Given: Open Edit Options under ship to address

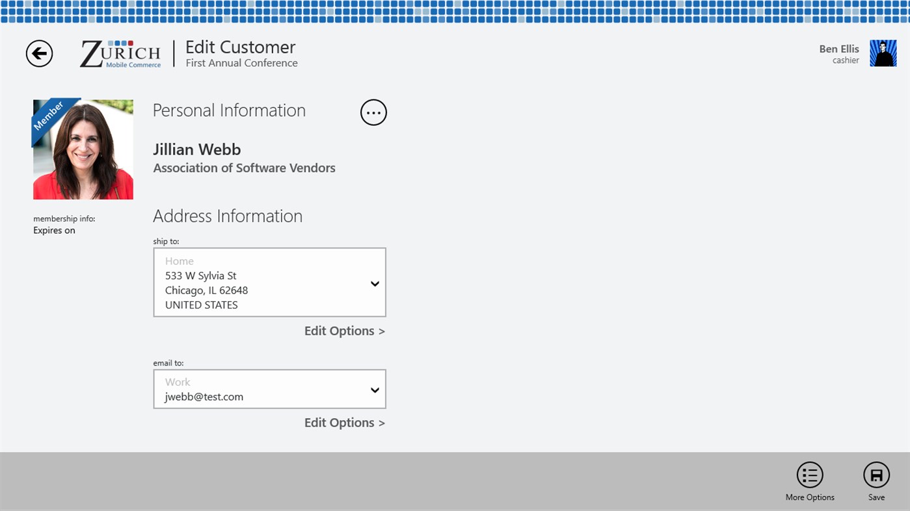Looking at the screenshot, I should 345,331.
